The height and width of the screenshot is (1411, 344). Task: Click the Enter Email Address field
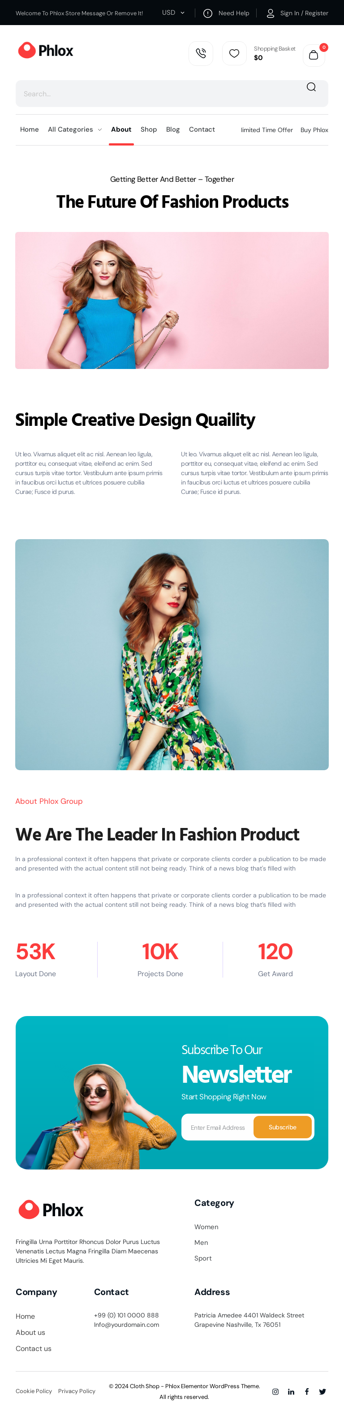click(x=218, y=1127)
